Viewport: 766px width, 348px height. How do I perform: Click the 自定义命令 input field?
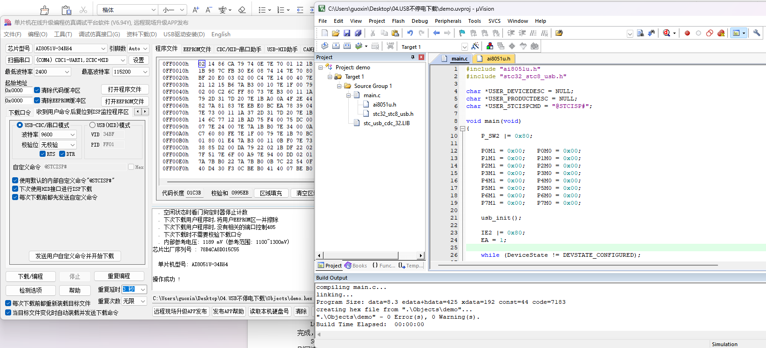[85, 167]
